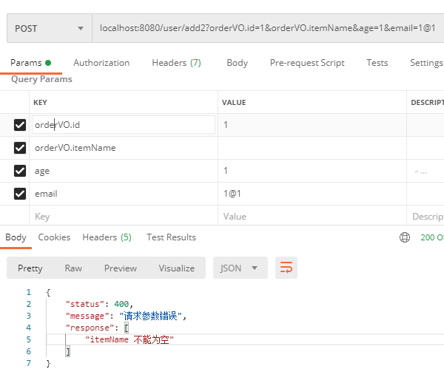The height and width of the screenshot is (386, 444).
Task: Disable the age parameter checkbox
Action: pos(20,171)
